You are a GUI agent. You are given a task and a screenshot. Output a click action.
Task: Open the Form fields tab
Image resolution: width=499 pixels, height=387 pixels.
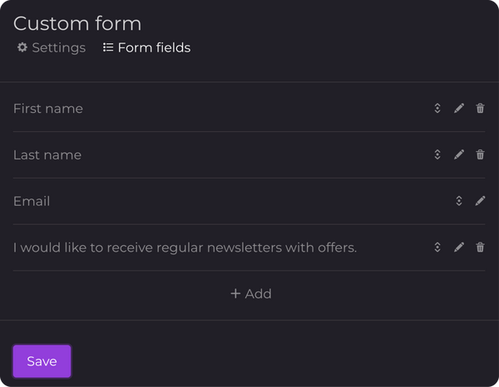click(x=147, y=48)
